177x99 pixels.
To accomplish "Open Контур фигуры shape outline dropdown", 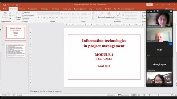I will click(x=130, y=16).
